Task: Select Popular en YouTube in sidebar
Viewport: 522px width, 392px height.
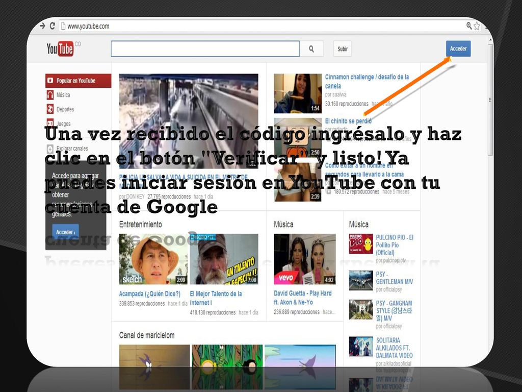Action: coord(78,81)
